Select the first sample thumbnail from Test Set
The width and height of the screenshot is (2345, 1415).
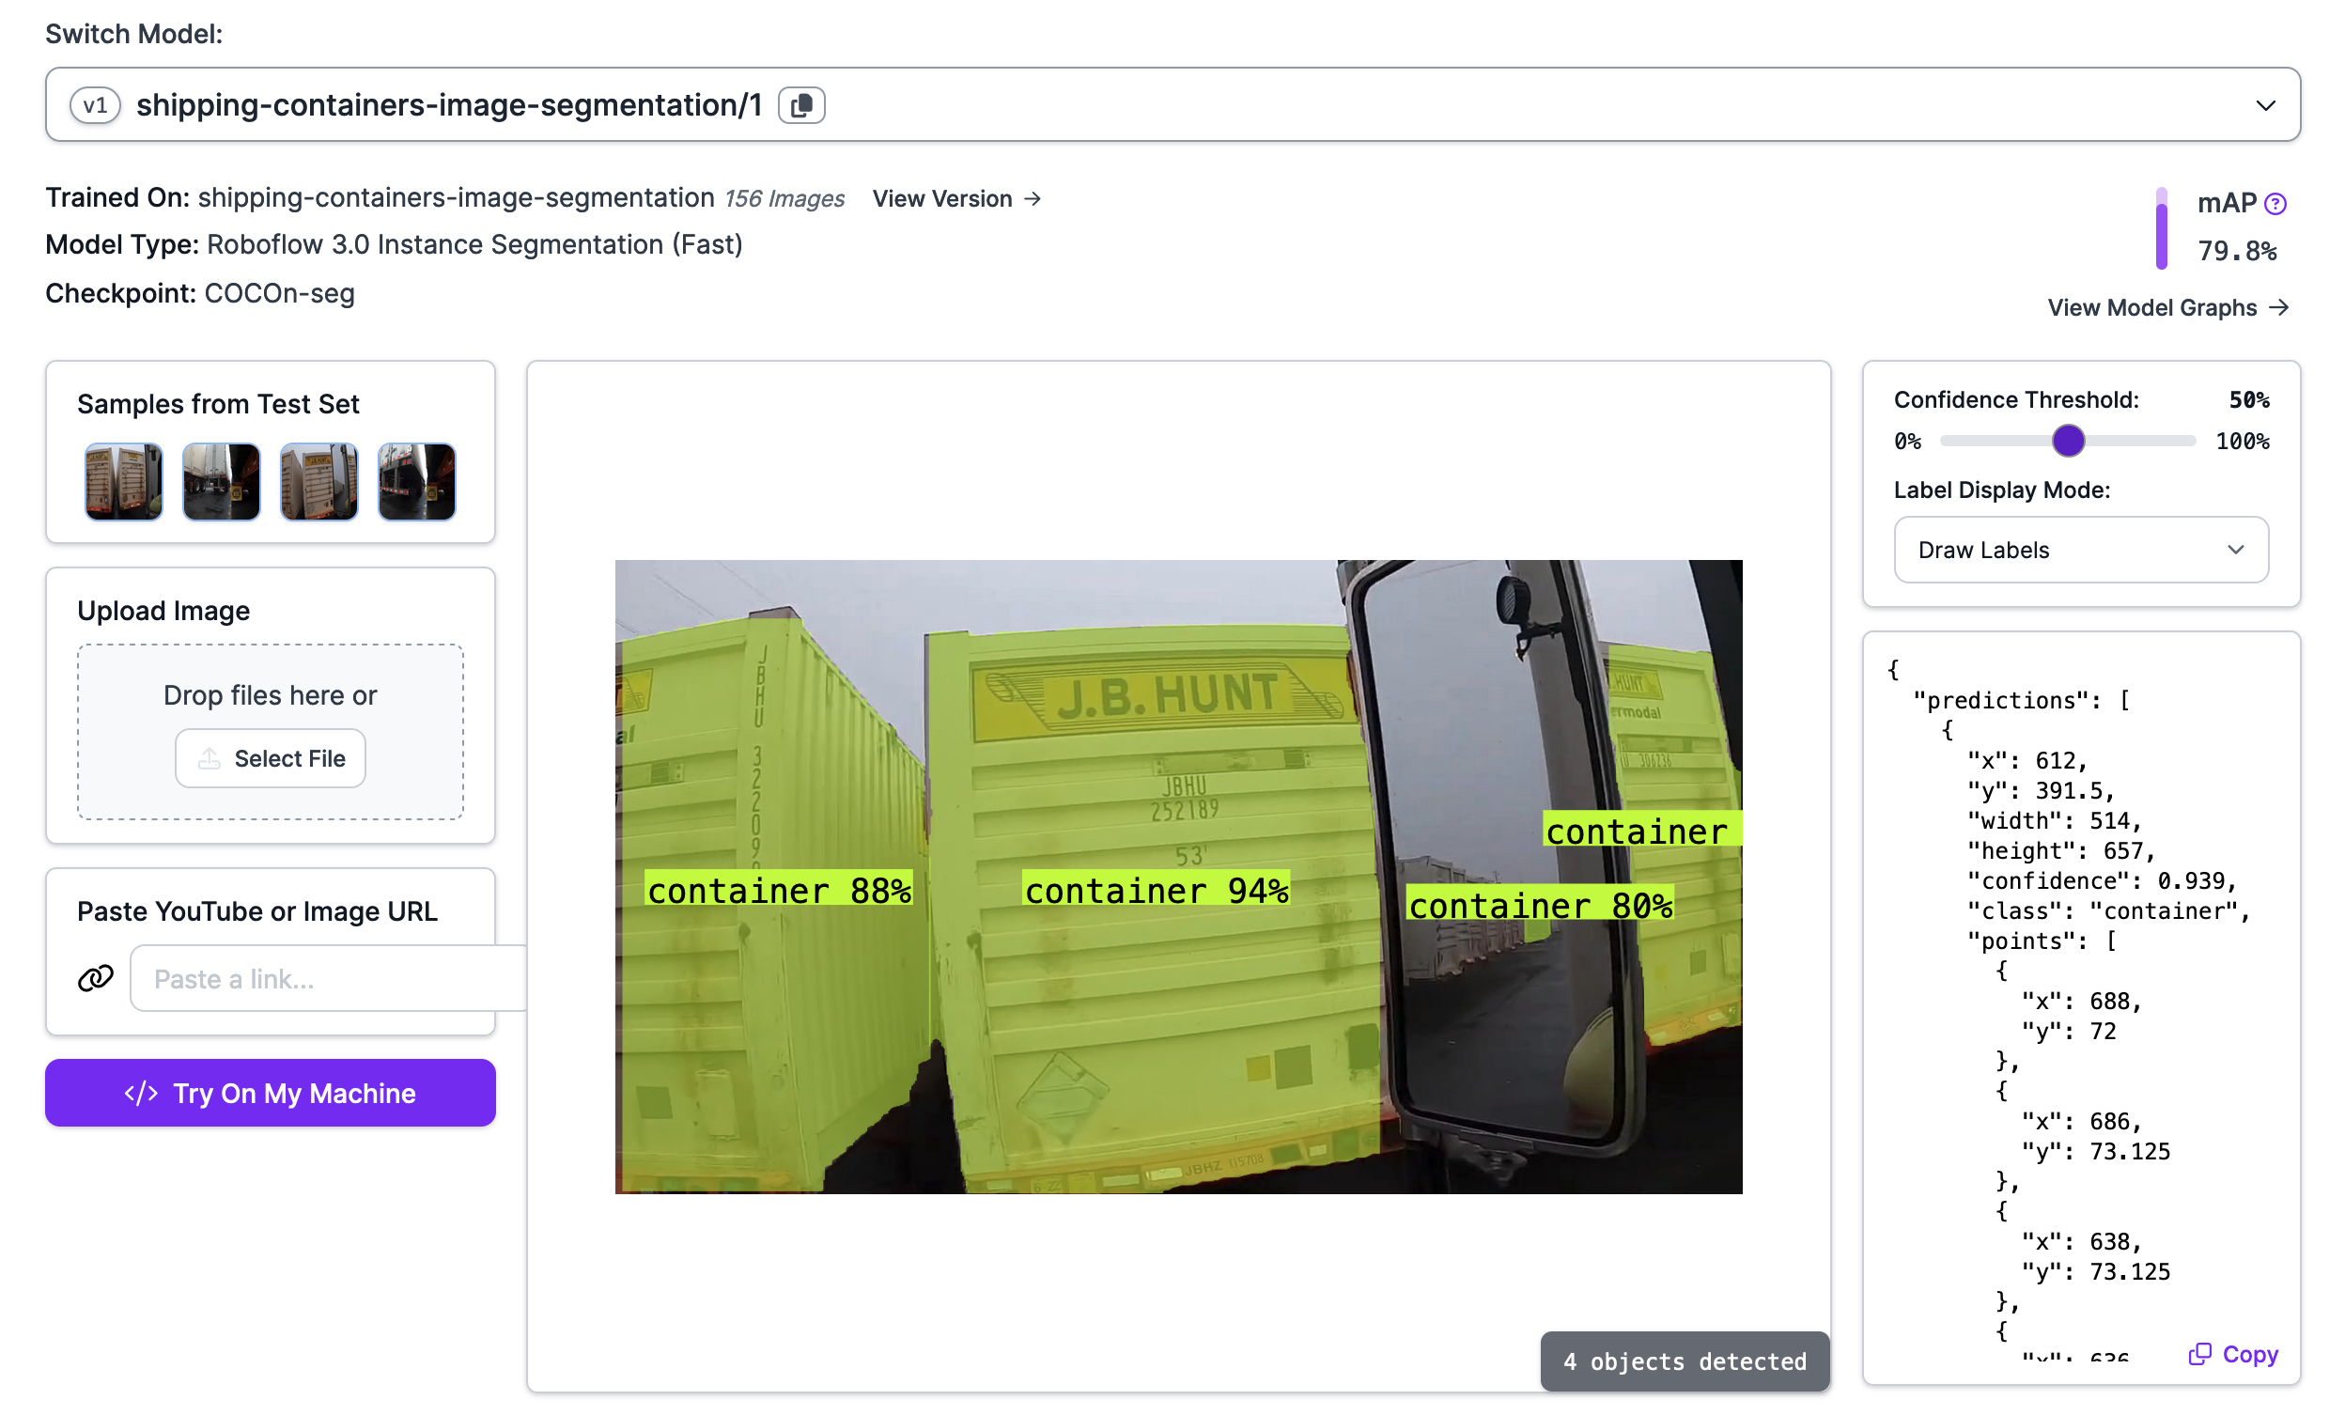[123, 481]
